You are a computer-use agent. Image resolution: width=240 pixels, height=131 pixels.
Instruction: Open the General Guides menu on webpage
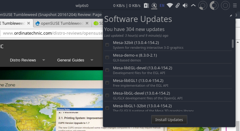tap(70, 60)
